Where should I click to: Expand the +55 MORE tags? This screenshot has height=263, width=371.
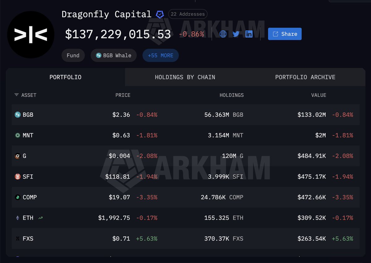(x=160, y=56)
